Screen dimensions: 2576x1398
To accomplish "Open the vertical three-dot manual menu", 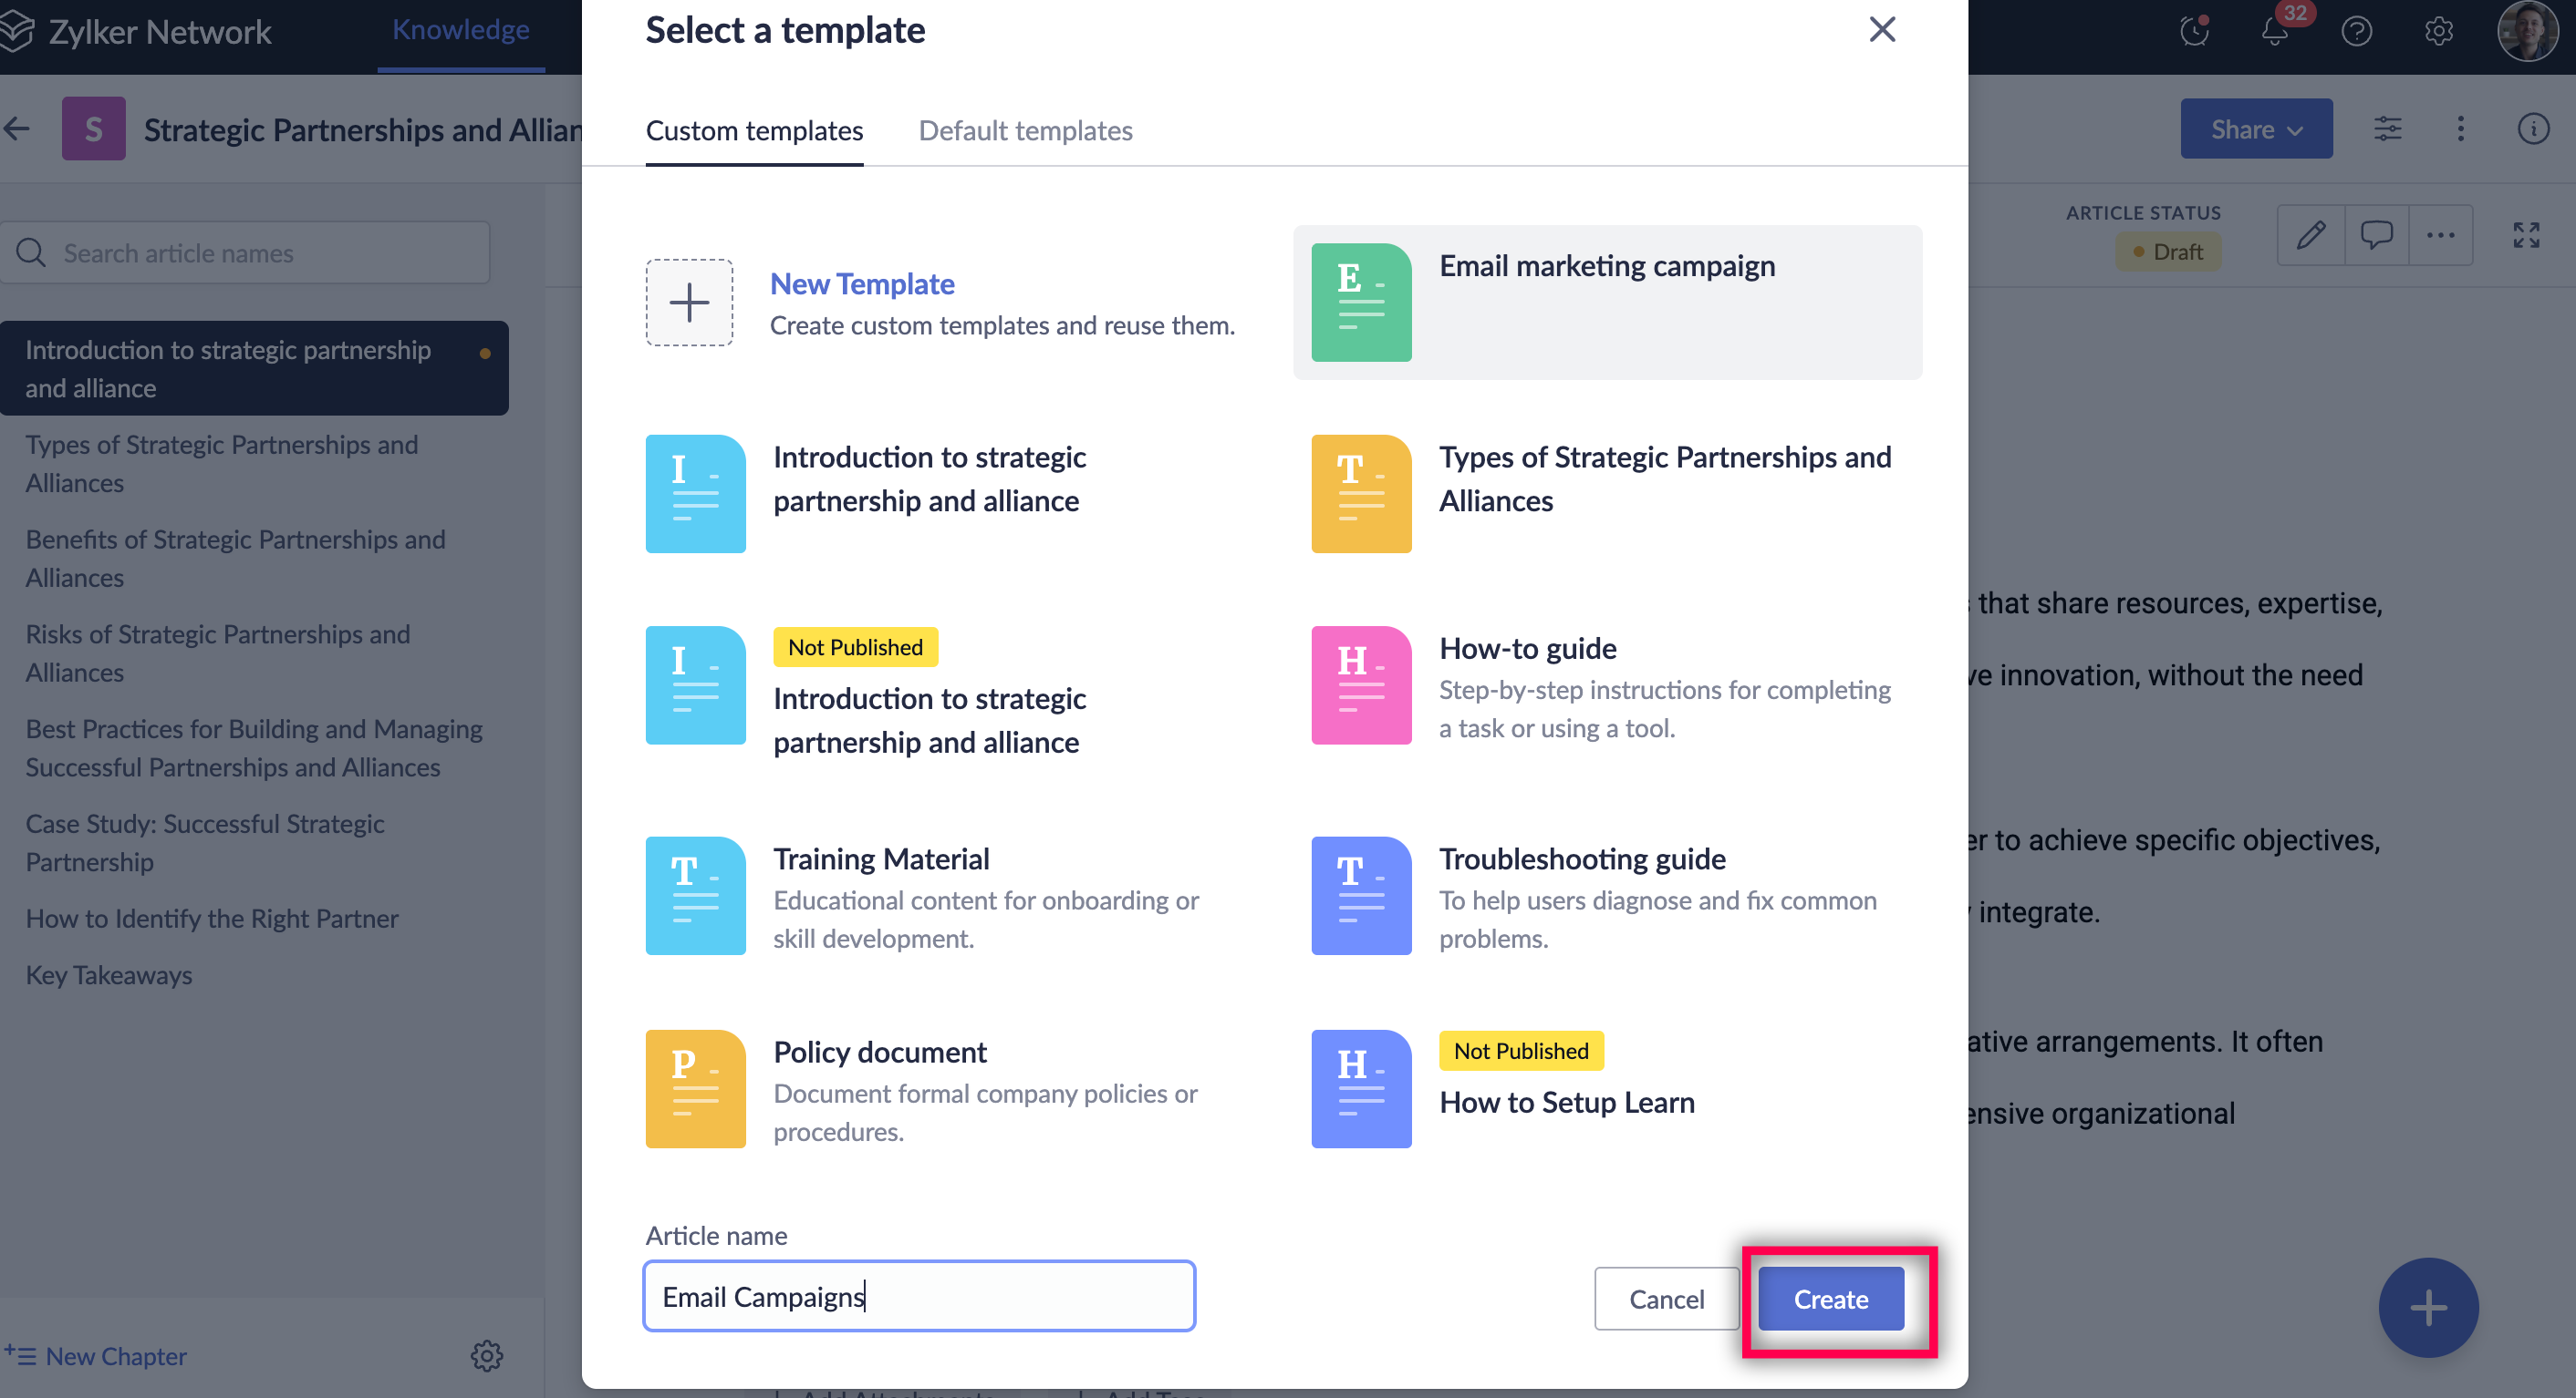I will [x=2460, y=128].
